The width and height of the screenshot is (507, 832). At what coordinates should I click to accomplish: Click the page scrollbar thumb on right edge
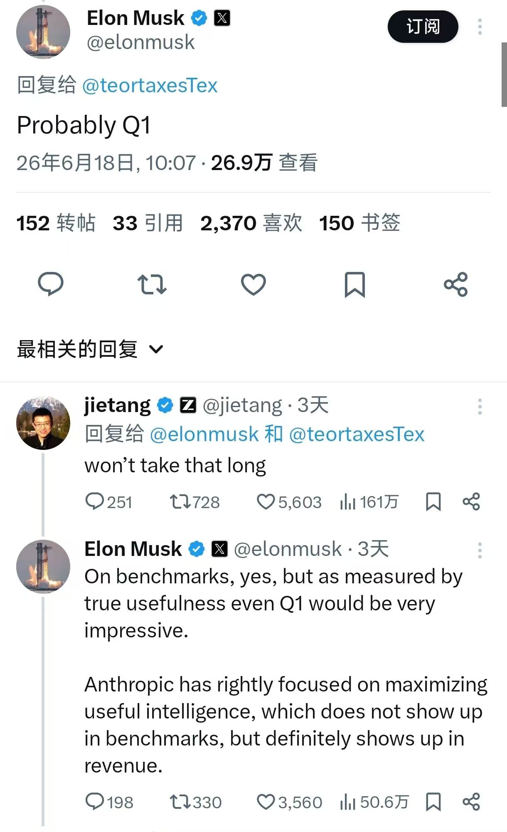(504, 75)
